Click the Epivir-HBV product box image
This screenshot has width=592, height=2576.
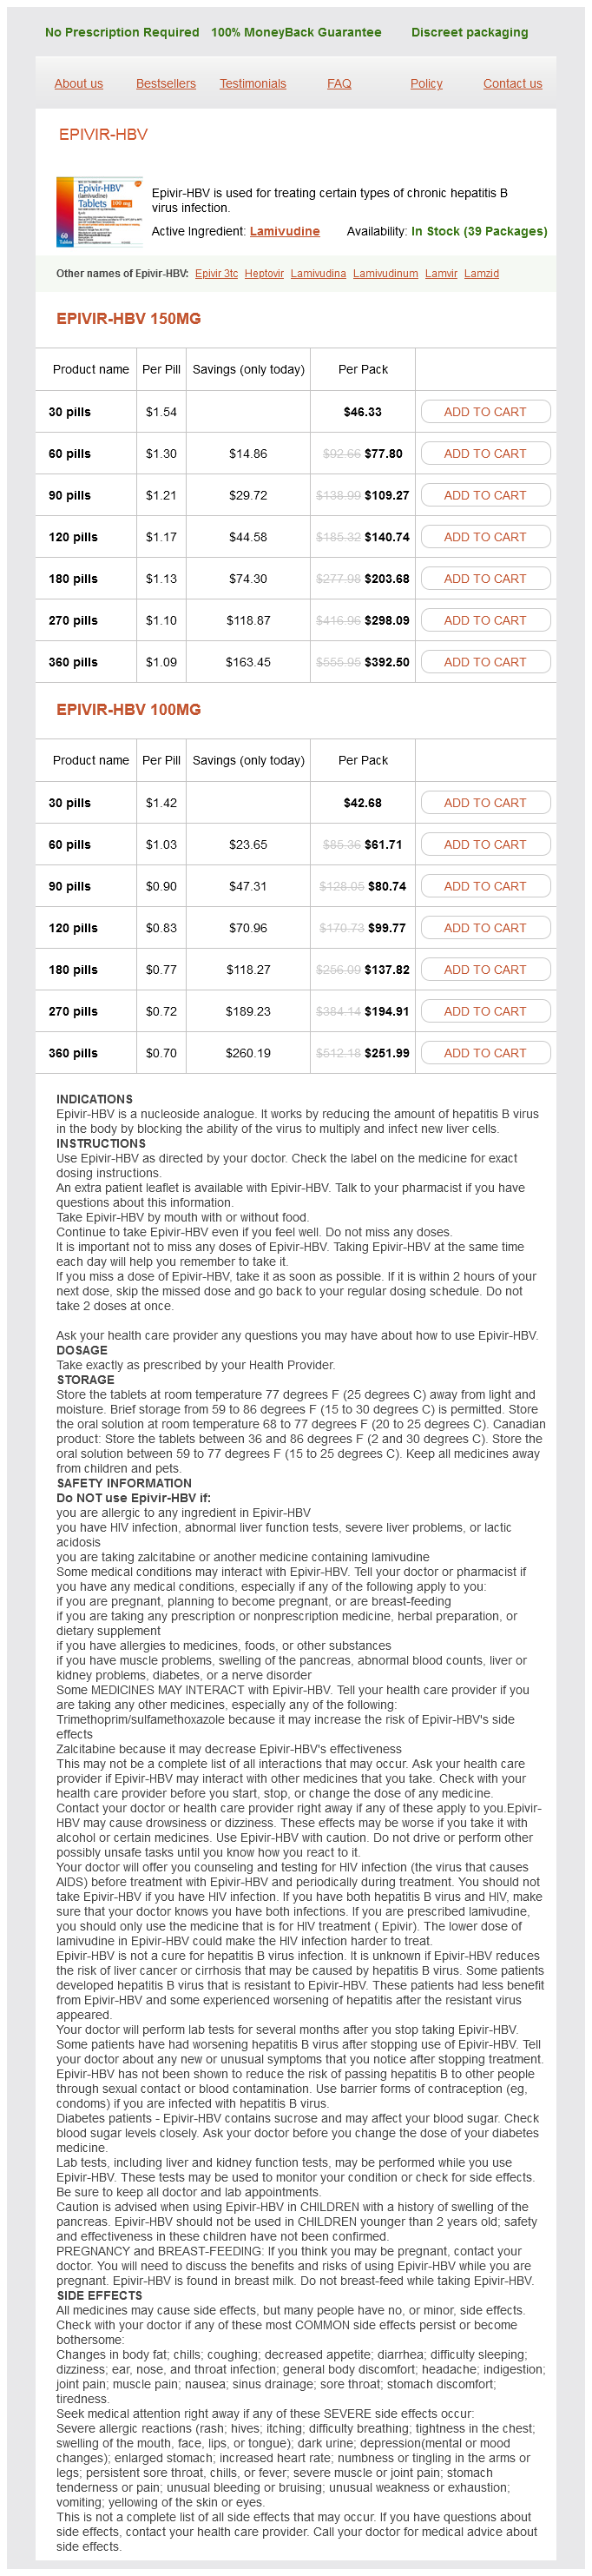(x=99, y=212)
